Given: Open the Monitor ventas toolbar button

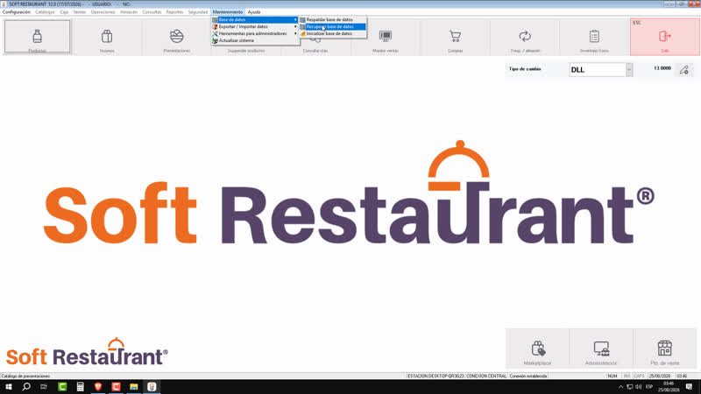Looking at the screenshot, I should (386, 39).
